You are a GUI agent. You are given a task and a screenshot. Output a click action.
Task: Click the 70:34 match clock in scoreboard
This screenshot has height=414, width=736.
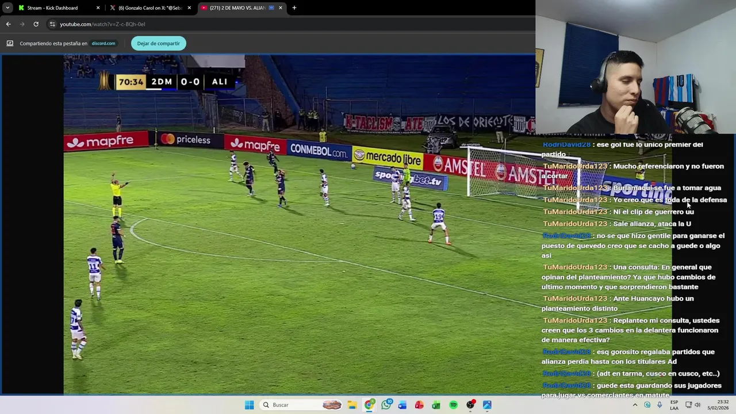click(x=131, y=82)
